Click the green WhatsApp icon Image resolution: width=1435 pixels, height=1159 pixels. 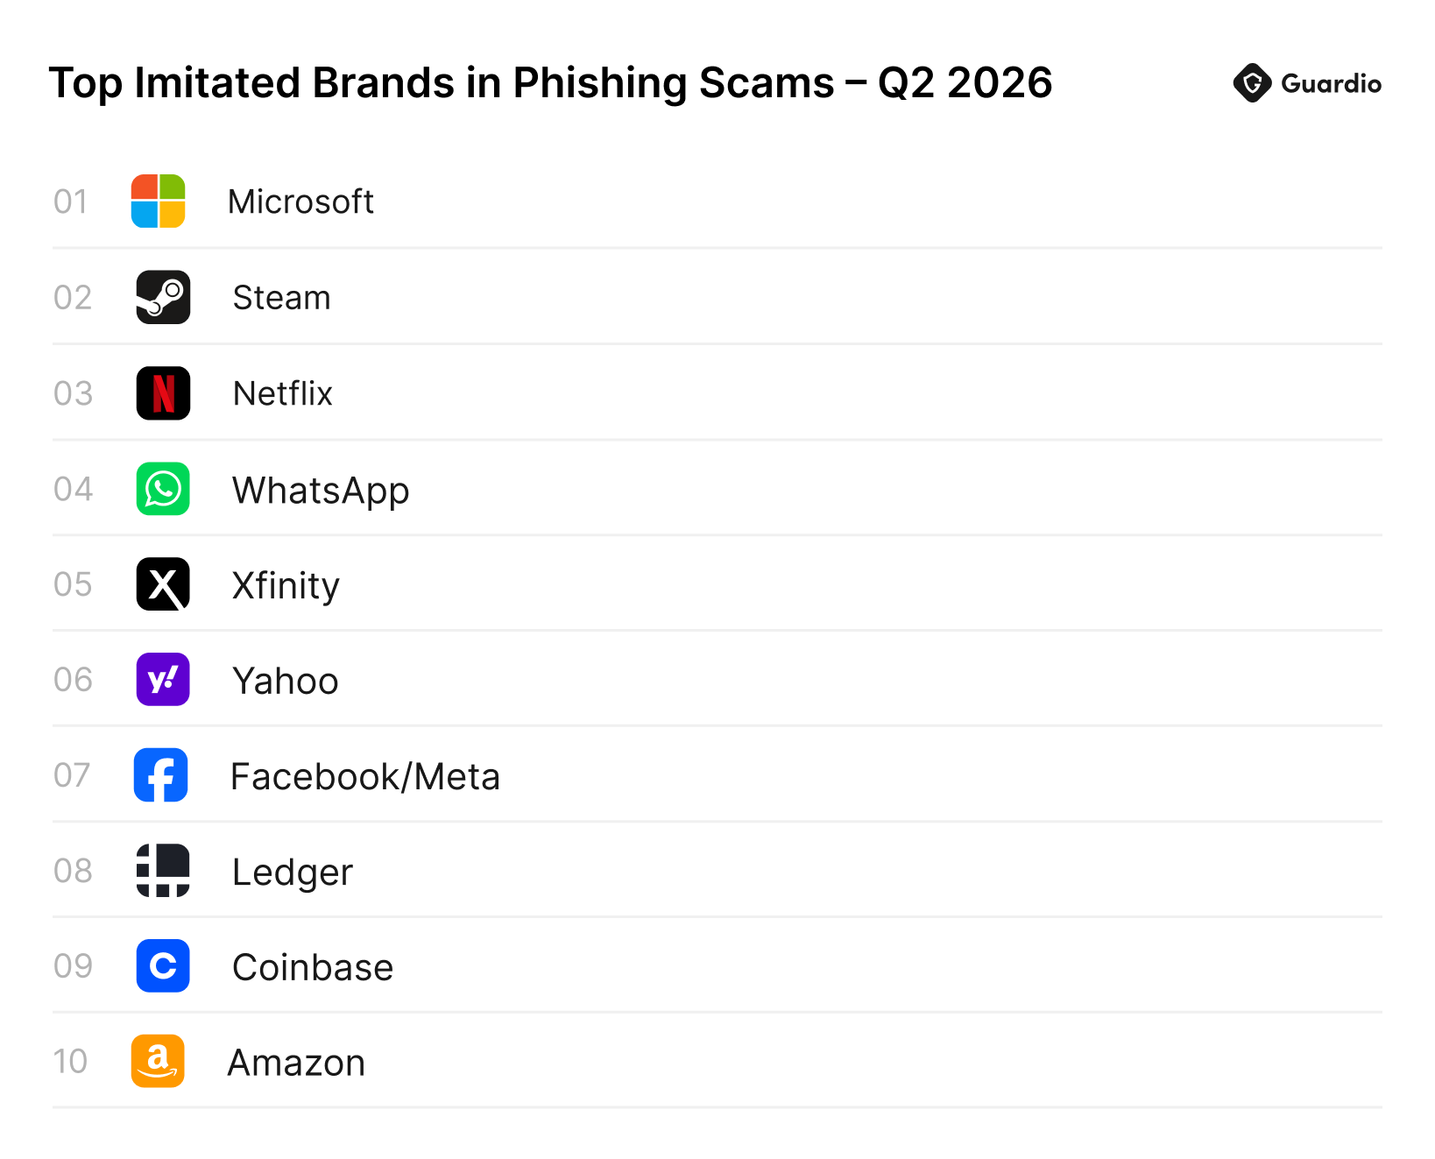[163, 488]
